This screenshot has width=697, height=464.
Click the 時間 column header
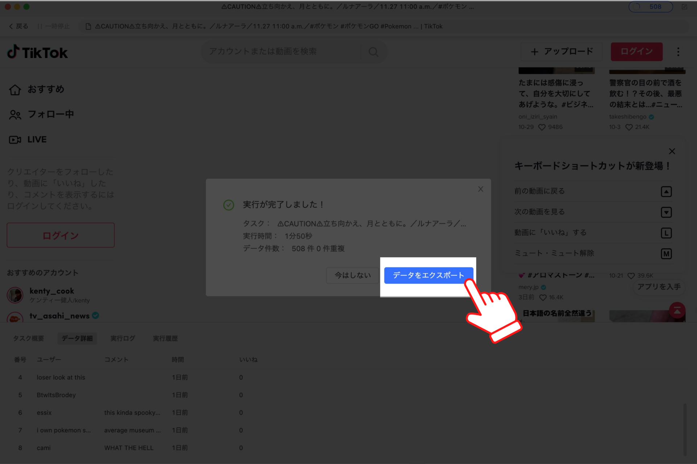[x=178, y=360]
